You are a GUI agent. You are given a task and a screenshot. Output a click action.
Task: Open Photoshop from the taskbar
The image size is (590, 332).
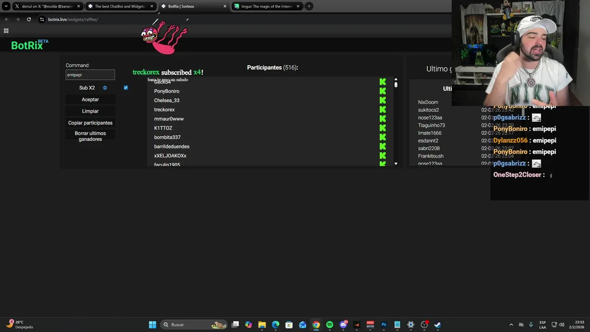[383, 325]
